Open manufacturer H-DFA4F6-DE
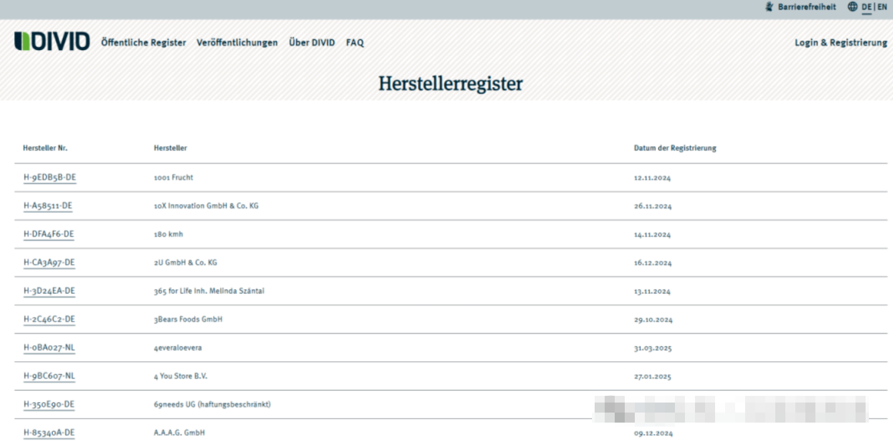893x444 pixels. tap(48, 234)
